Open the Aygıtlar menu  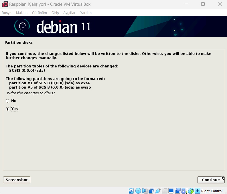point(69,13)
